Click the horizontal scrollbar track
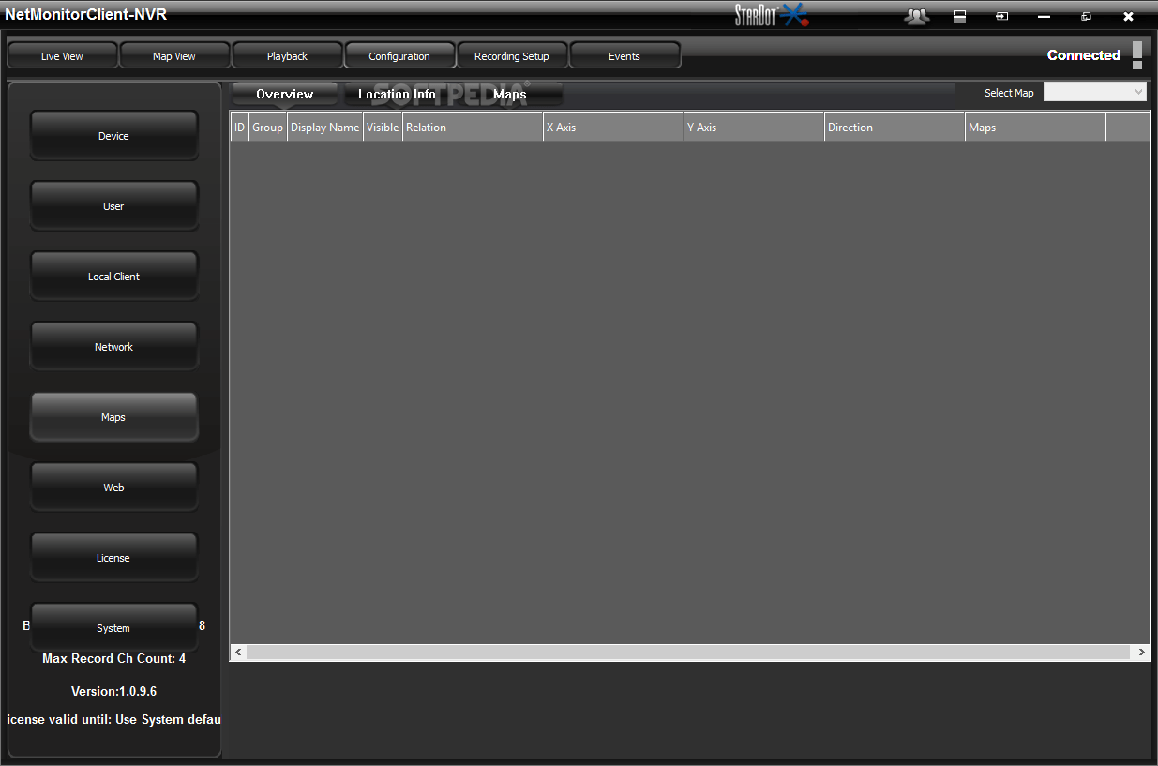The height and width of the screenshot is (766, 1158). [689, 652]
